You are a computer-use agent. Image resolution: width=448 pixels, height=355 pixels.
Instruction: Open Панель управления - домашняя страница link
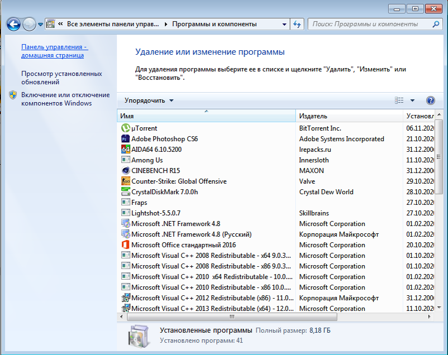pyautogui.click(x=55, y=51)
